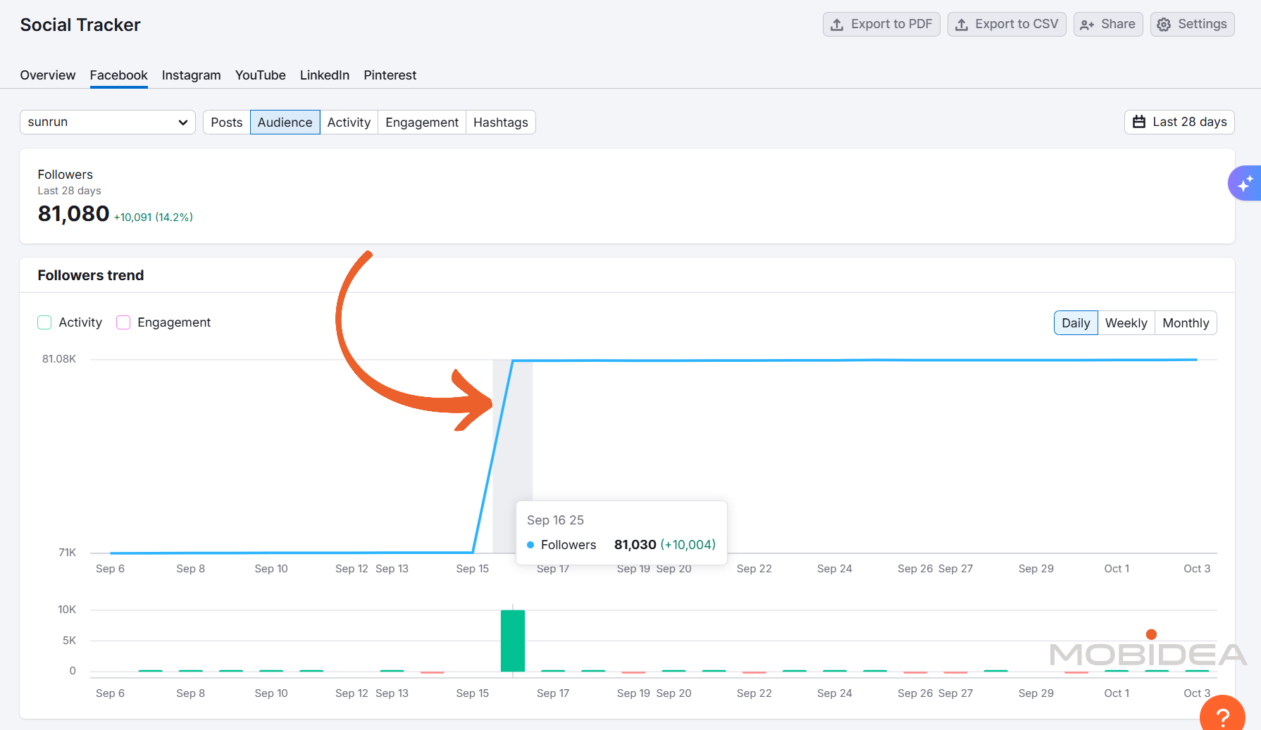Switch to the Instagram tab
This screenshot has width=1261, height=730.
coord(191,75)
